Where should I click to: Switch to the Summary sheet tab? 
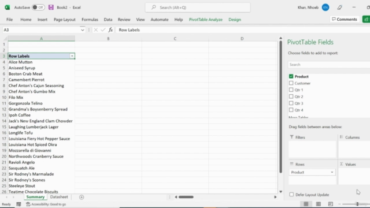(35, 197)
